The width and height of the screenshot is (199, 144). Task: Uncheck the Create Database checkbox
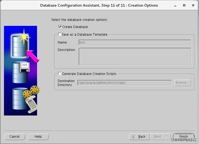tap(60, 27)
